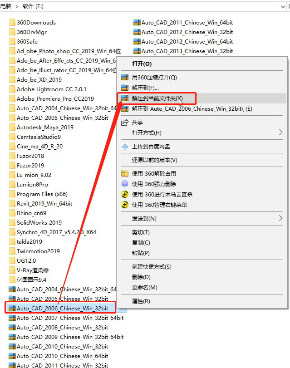Select Auto_CAD_2005_Chinese_Win_32bit folder name
Screen dimensions: 290x368
pyautogui.click(x=62, y=118)
